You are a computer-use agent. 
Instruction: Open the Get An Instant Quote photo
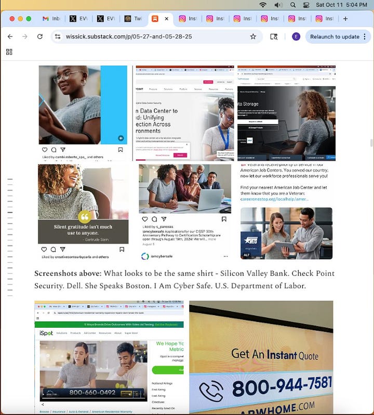(261, 357)
